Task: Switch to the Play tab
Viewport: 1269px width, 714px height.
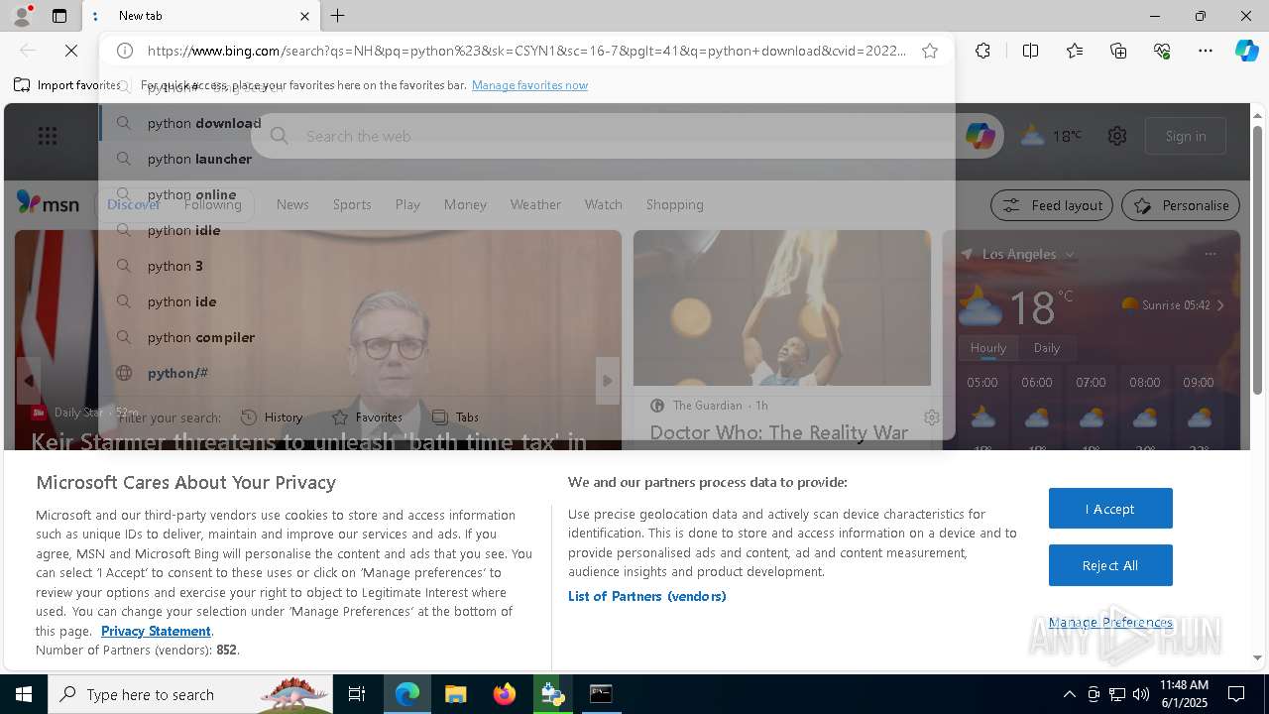Action: coord(407,204)
